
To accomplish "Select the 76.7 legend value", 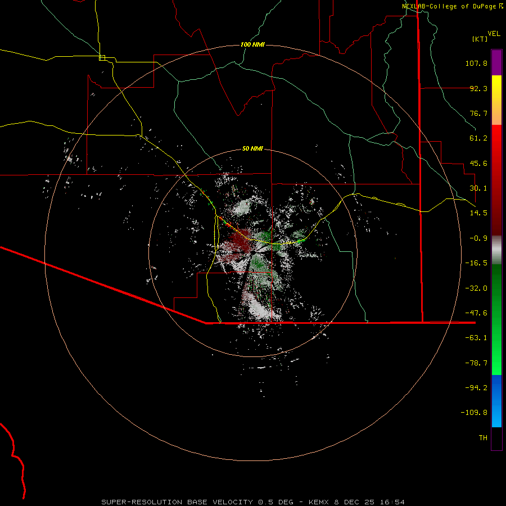I will tap(478, 113).
